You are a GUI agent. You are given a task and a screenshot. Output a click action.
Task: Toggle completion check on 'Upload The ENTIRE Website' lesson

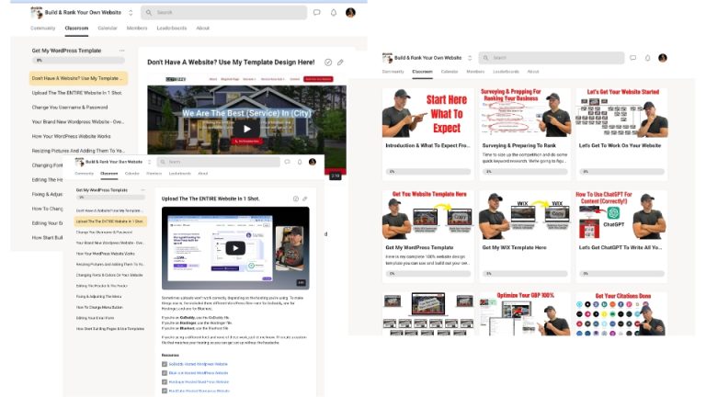(x=295, y=198)
